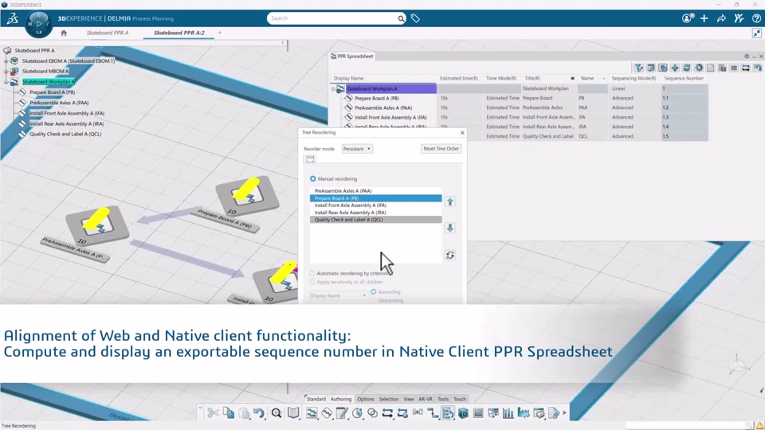This screenshot has width=765, height=430.
Task: Select Descending radio option
Action: click(x=373, y=300)
